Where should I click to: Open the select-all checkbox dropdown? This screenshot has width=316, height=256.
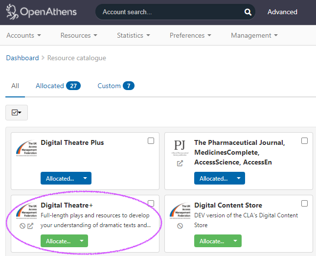coord(17,113)
